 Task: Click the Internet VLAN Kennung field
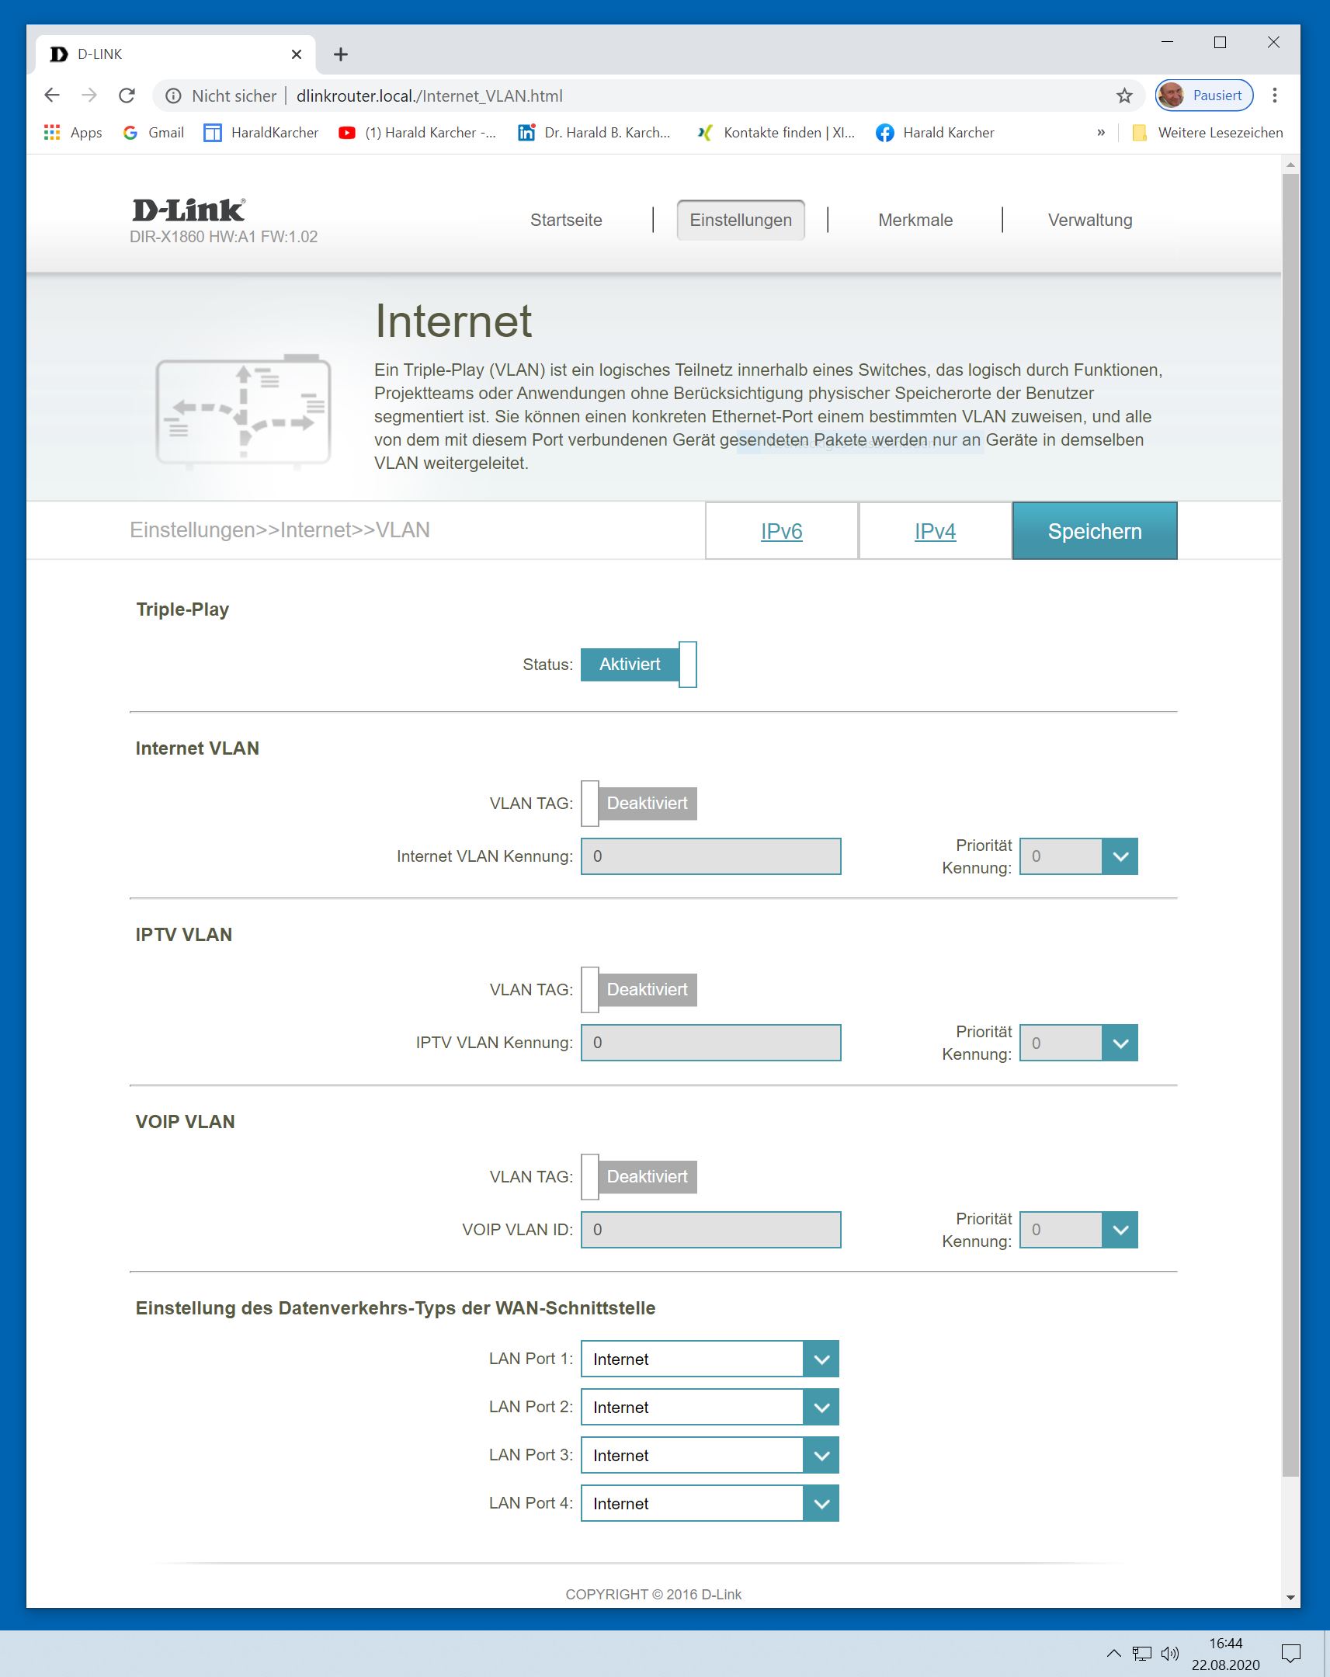[x=711, y=856]
